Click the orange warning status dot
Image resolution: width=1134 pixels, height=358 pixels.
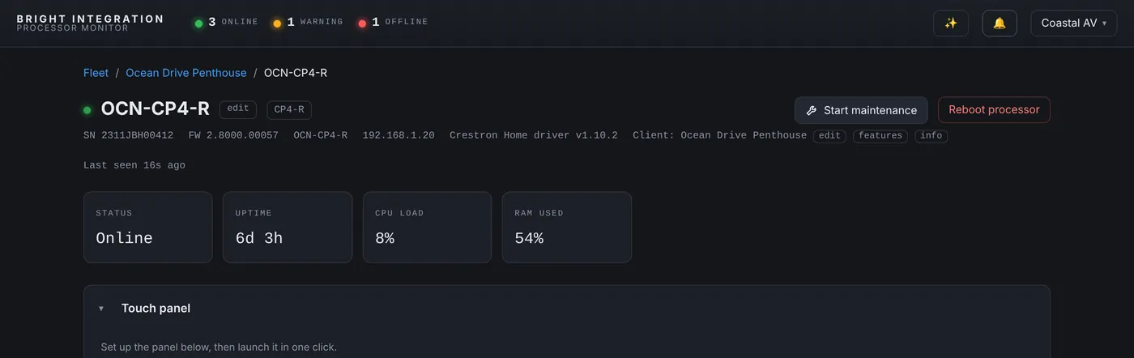pos(277,23)
